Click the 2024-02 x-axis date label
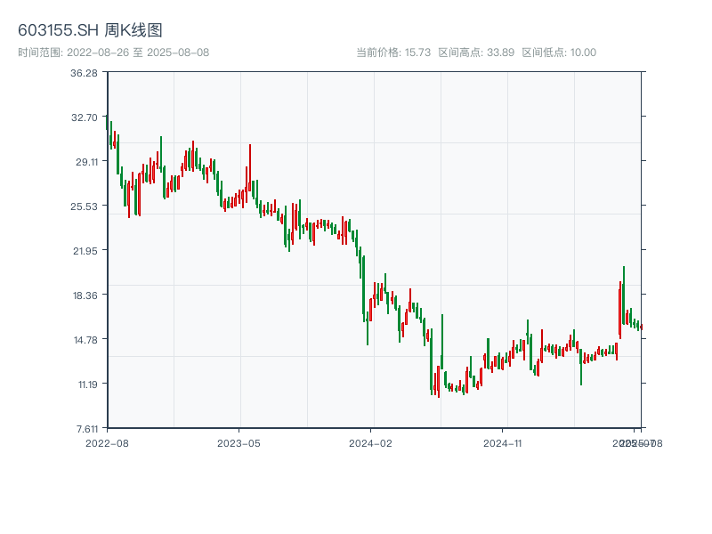The height and width of the screenshot is (534, 712). pos(370,442)
